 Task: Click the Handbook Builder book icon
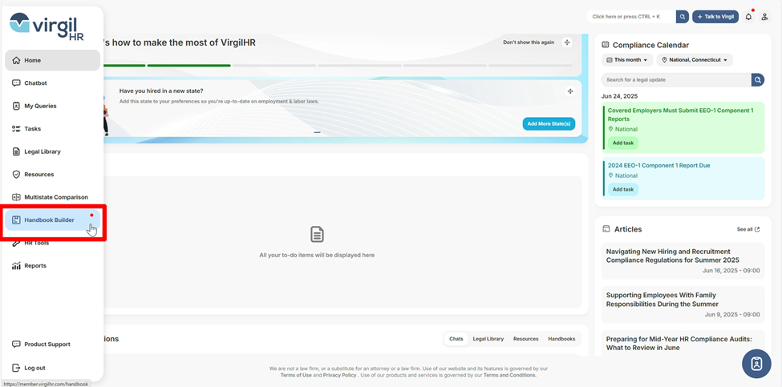pos(16,220)
